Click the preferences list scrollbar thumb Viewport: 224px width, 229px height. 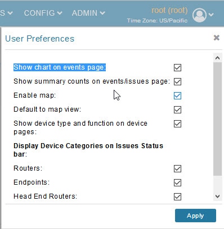pos(217,119)
